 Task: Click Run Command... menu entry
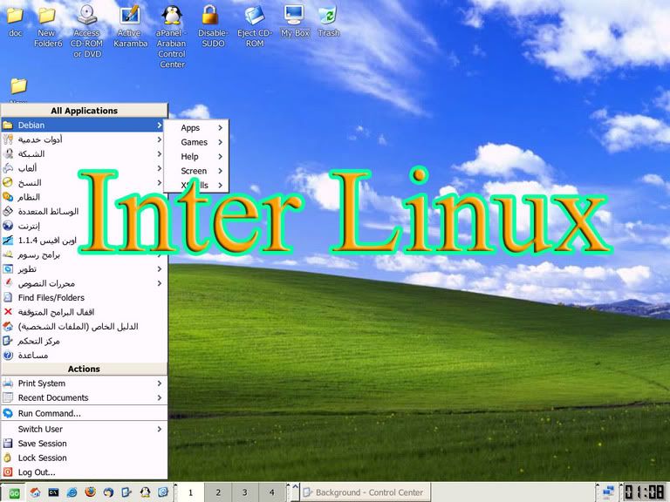pos(84,413)
